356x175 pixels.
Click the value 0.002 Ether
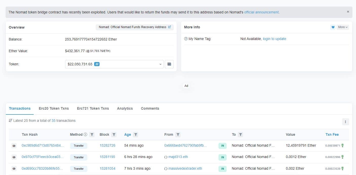pos(295,168)
